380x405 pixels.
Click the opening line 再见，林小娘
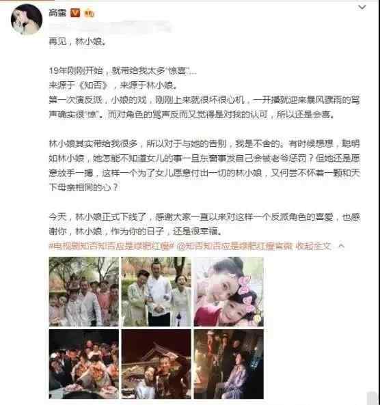pos(78,42)
